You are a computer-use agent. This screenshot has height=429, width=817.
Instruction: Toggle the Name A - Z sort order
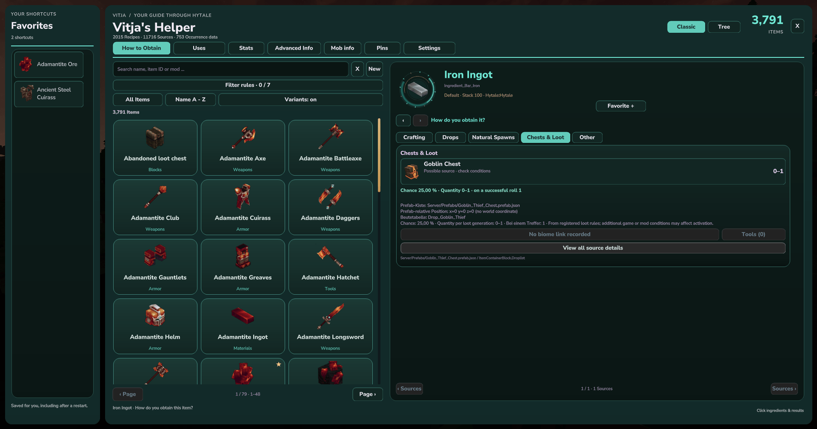pos(190,99)
